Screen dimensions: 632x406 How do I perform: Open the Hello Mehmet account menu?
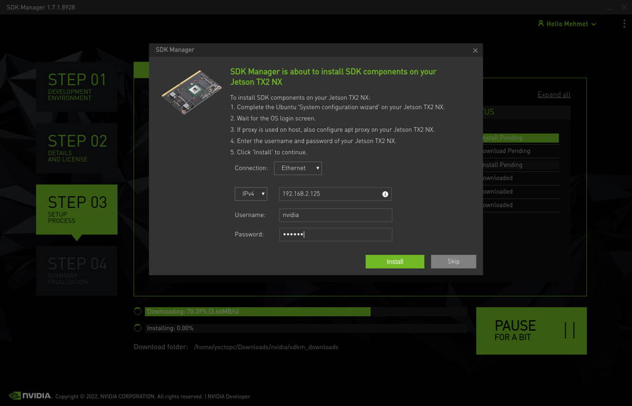(567, 24)
